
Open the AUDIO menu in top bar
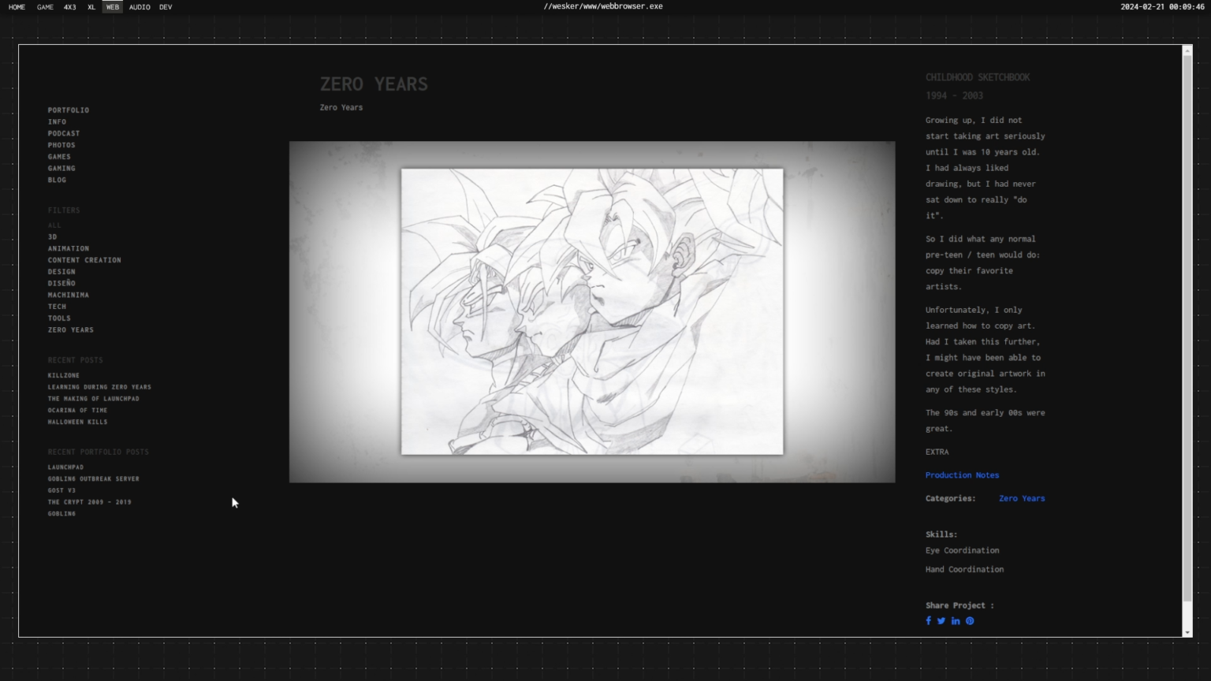(140, 7)
